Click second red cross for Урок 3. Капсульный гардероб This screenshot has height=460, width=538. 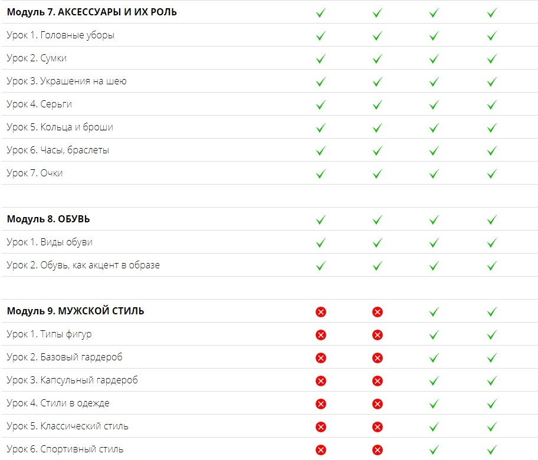(x=378, y=381)
